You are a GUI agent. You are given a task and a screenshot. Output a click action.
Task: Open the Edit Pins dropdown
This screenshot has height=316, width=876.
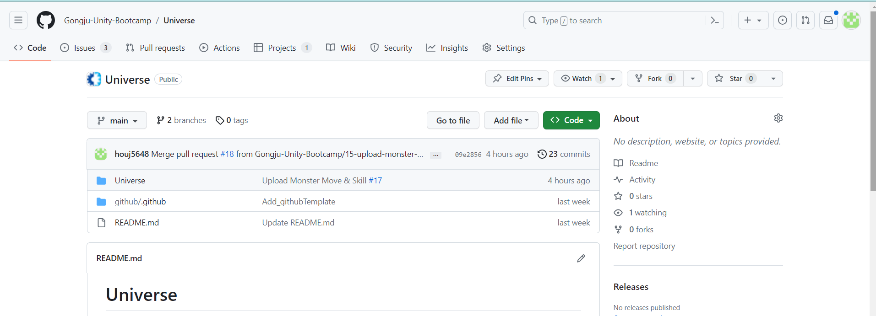click(517, 79)
